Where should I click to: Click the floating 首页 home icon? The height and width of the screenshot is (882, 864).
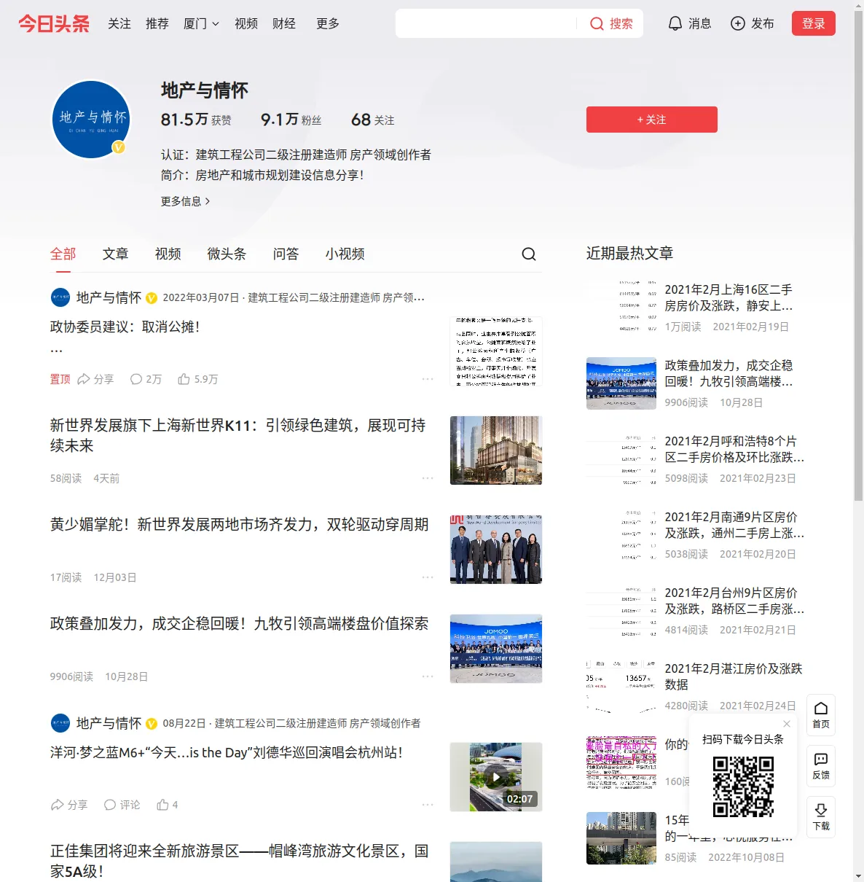pos(821,715)
